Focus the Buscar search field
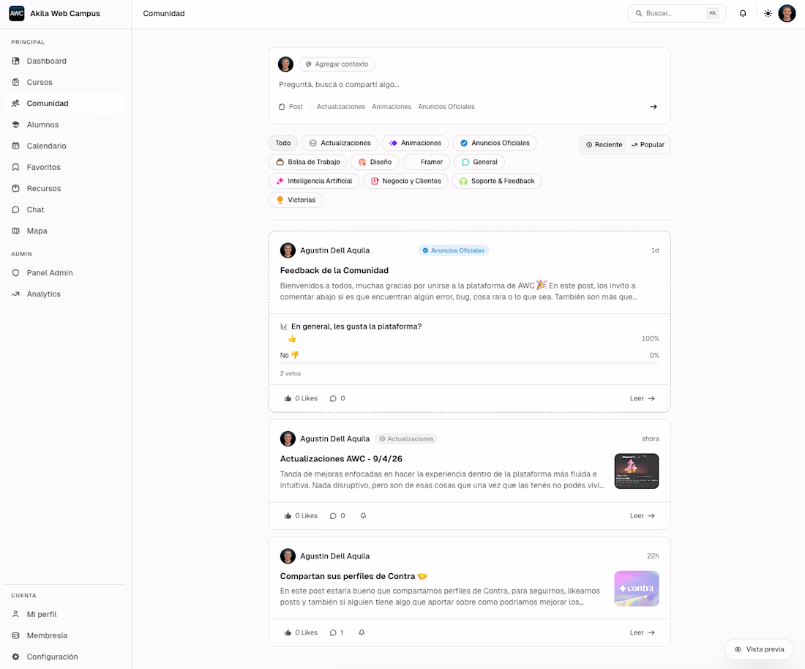Viewport: 805px width, 669px height. [x=676, y=13]
